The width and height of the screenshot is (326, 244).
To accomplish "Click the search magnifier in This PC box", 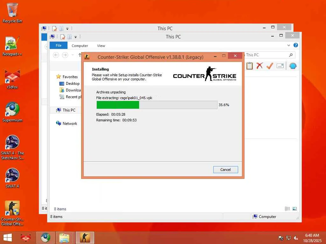I will coord(291,55).
